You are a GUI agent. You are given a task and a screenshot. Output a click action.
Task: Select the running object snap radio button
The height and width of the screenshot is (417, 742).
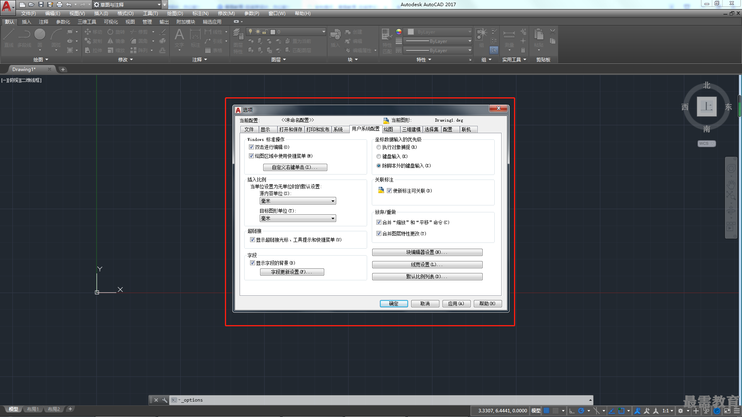point(379,147)
